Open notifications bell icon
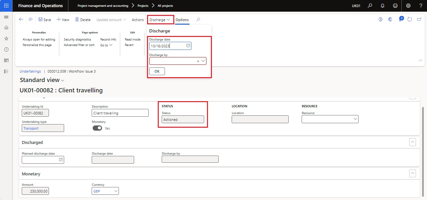This screenshot has width=427, height=200. [x=383, y=6]
